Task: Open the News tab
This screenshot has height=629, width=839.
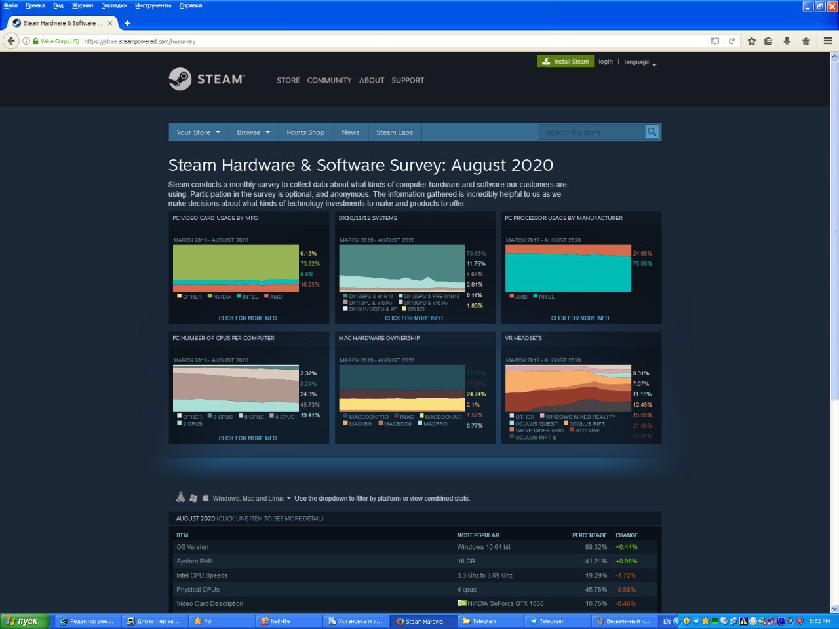Action: coord(351,132)
